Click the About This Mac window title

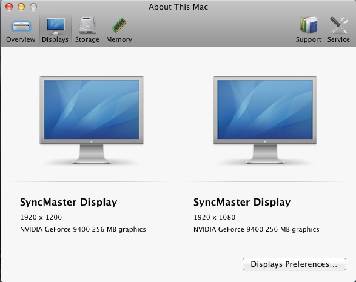178,7
